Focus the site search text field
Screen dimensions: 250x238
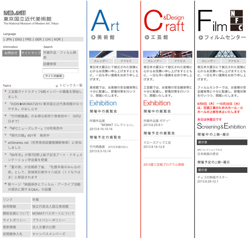click(60, 71)
